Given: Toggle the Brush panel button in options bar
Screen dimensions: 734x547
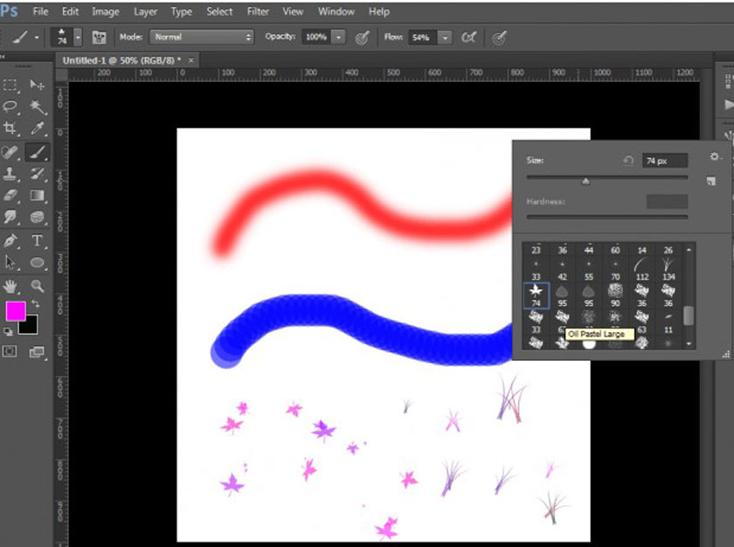Looking at the screenshot, I should click(x=100, y=38).
